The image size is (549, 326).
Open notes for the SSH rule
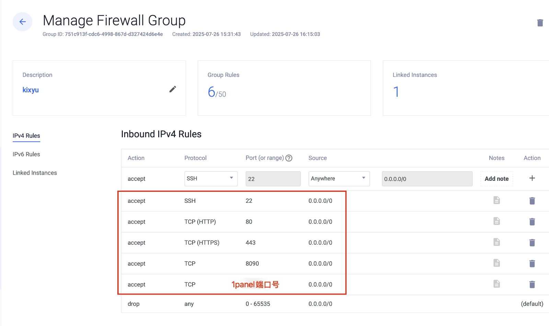(497, 200)
